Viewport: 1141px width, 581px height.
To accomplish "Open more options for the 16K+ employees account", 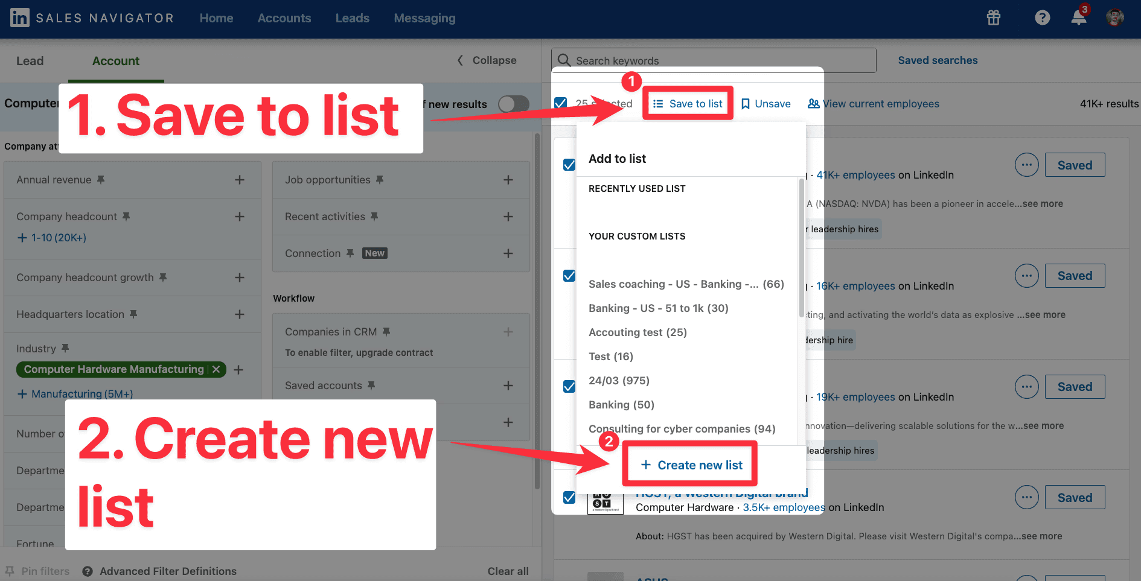I will click(x=1026, y=276).
